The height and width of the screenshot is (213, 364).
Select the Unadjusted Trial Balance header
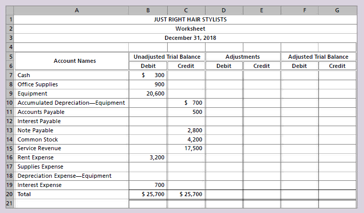167,57
